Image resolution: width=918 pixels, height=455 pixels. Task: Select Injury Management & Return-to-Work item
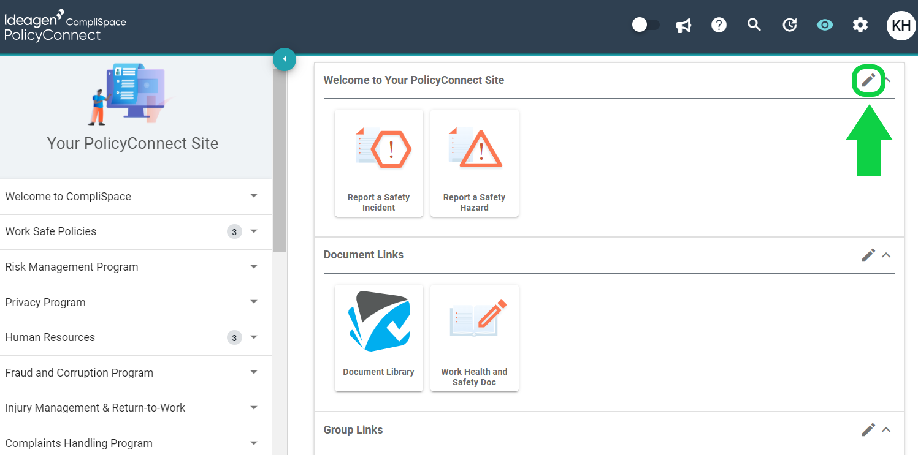click(x=136, y=408)
